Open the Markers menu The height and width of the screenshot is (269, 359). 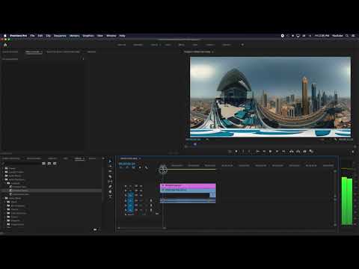click(74, 36)
